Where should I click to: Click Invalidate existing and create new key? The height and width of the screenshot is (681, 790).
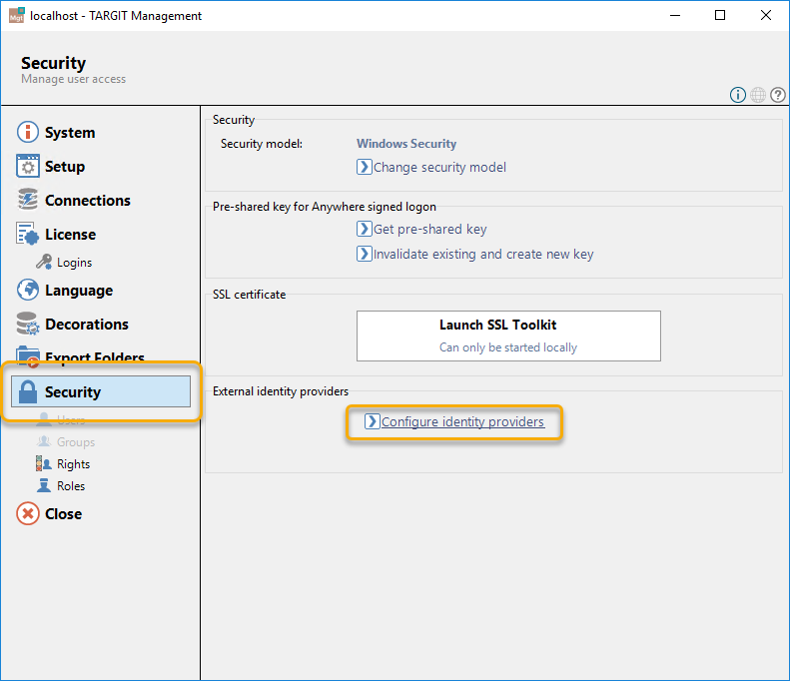pyautogui.click(x=483, y=254)
